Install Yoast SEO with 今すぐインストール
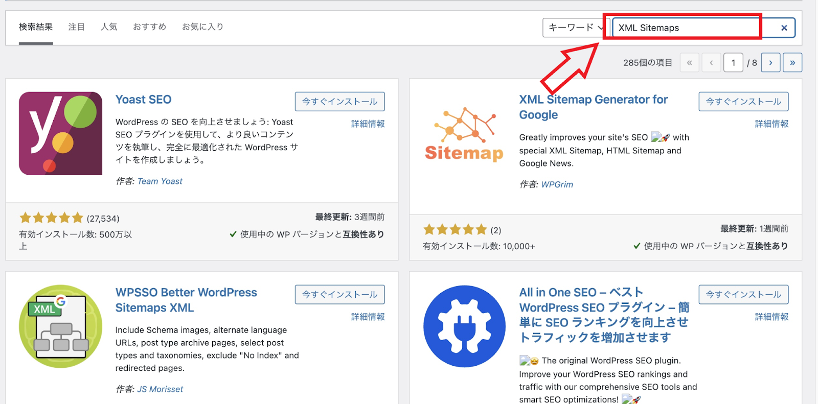 tap(339, 102)
